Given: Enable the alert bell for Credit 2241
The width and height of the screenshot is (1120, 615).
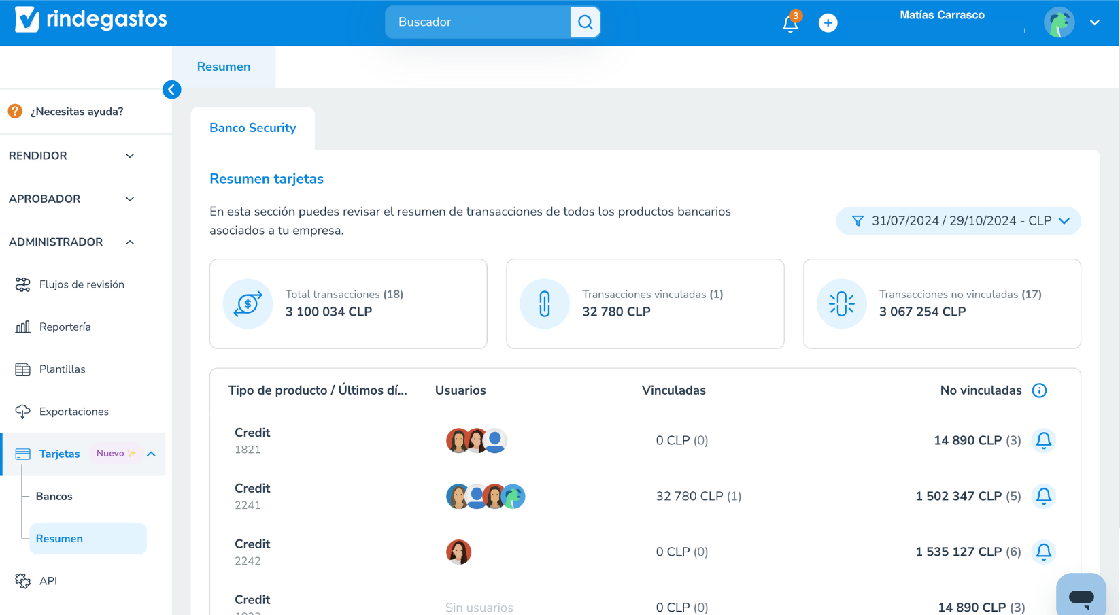Looking at the screenshot, I should [x=1044, y=496].
